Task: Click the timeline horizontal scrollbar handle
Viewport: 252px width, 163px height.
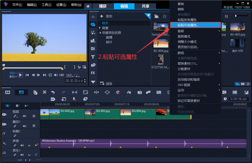Action: click(x=39, y=160)
